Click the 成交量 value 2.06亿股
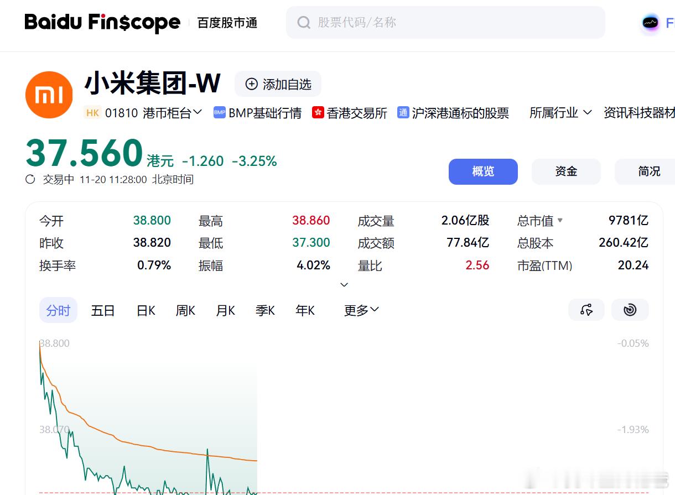This screenshot has height=495, width=675. point(465,221)
